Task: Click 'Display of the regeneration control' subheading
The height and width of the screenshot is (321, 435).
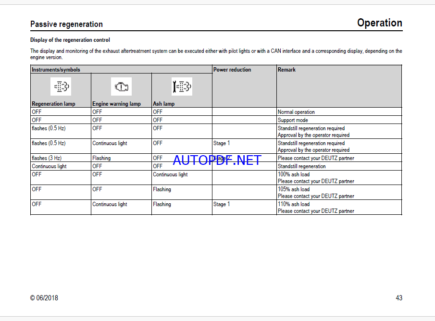Action: click(70, 40)
